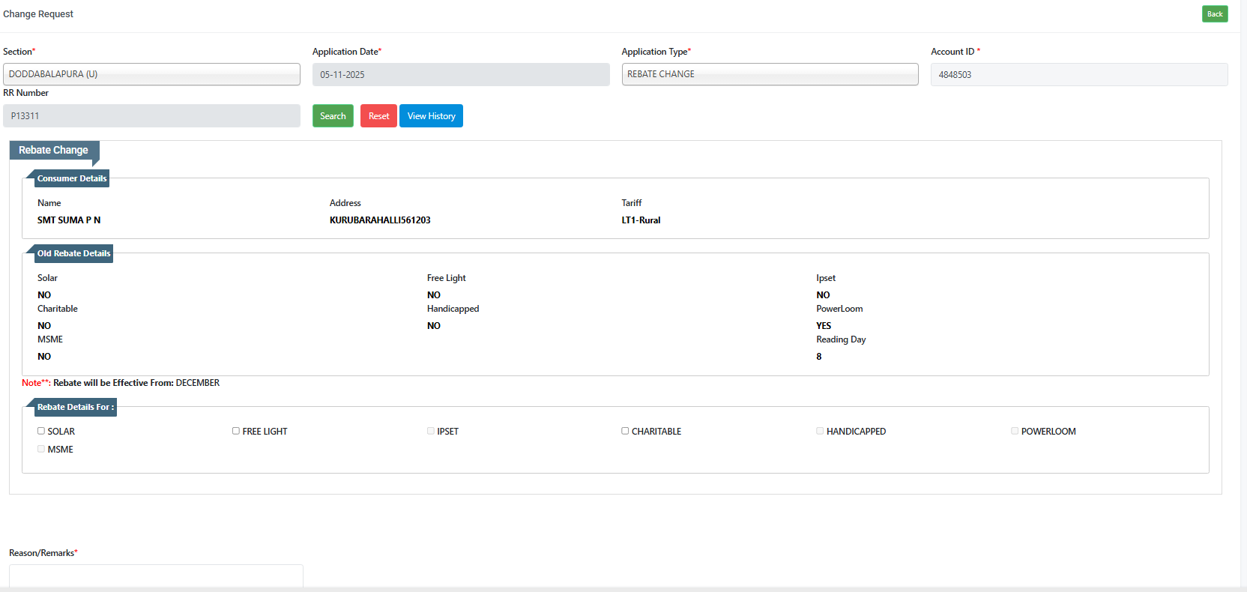Click the Old Rebate Details section label
The height and width of the screenshot is (592, 1247).
73,253
